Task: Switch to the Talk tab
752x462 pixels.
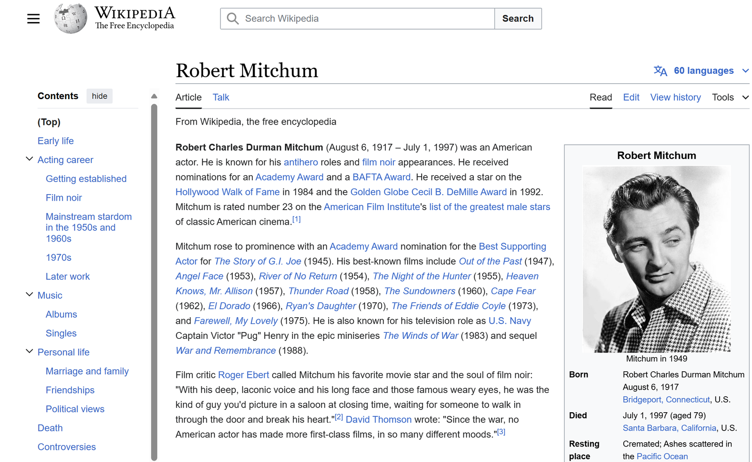Action: pos(220,97)
